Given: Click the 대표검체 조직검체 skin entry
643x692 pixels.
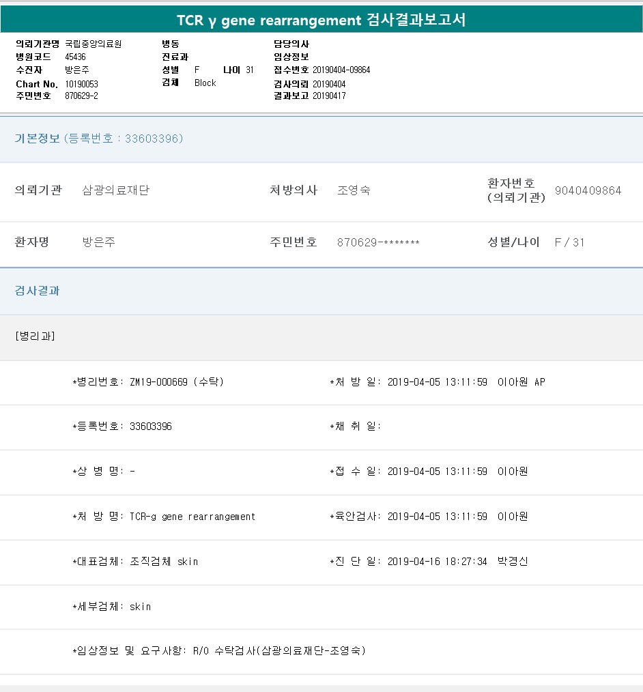Looking at the screenshot, I should [x=164, y=562].
